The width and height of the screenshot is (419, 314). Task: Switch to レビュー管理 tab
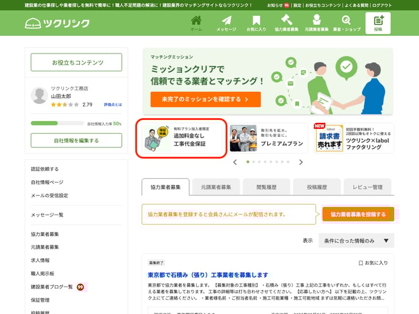[367, 187]
